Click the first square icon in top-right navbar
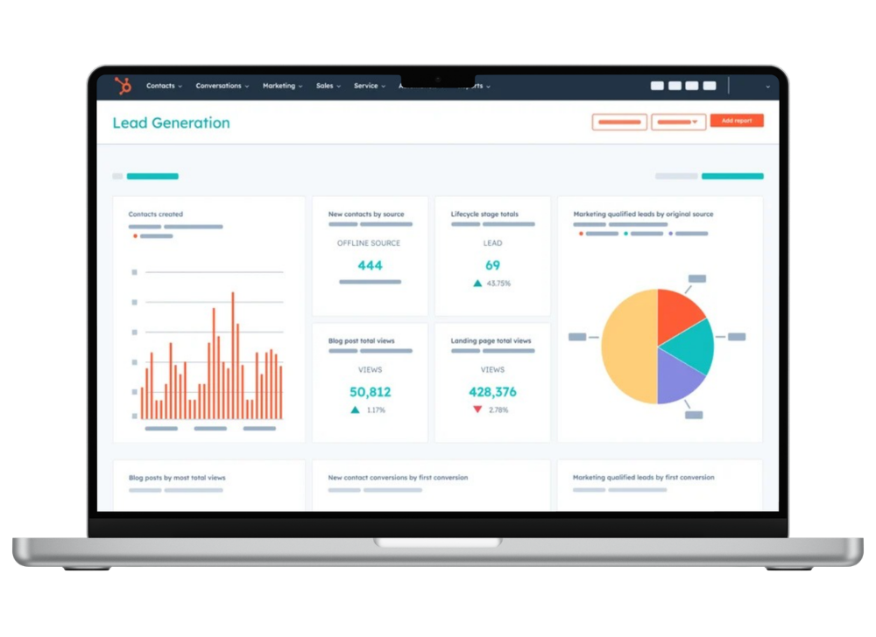Screen dimensions: 876x637 [x=656, y=86]
